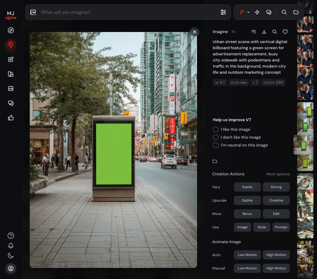Download the image using the download icon
The height and width of the screenshot is (279, 317).
264,32
